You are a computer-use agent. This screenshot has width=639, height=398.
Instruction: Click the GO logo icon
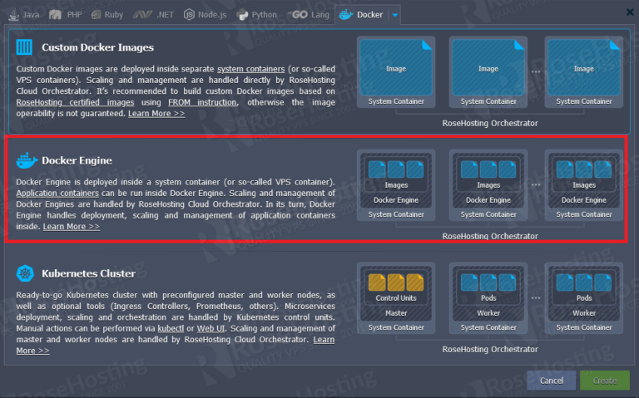point(298,15)
